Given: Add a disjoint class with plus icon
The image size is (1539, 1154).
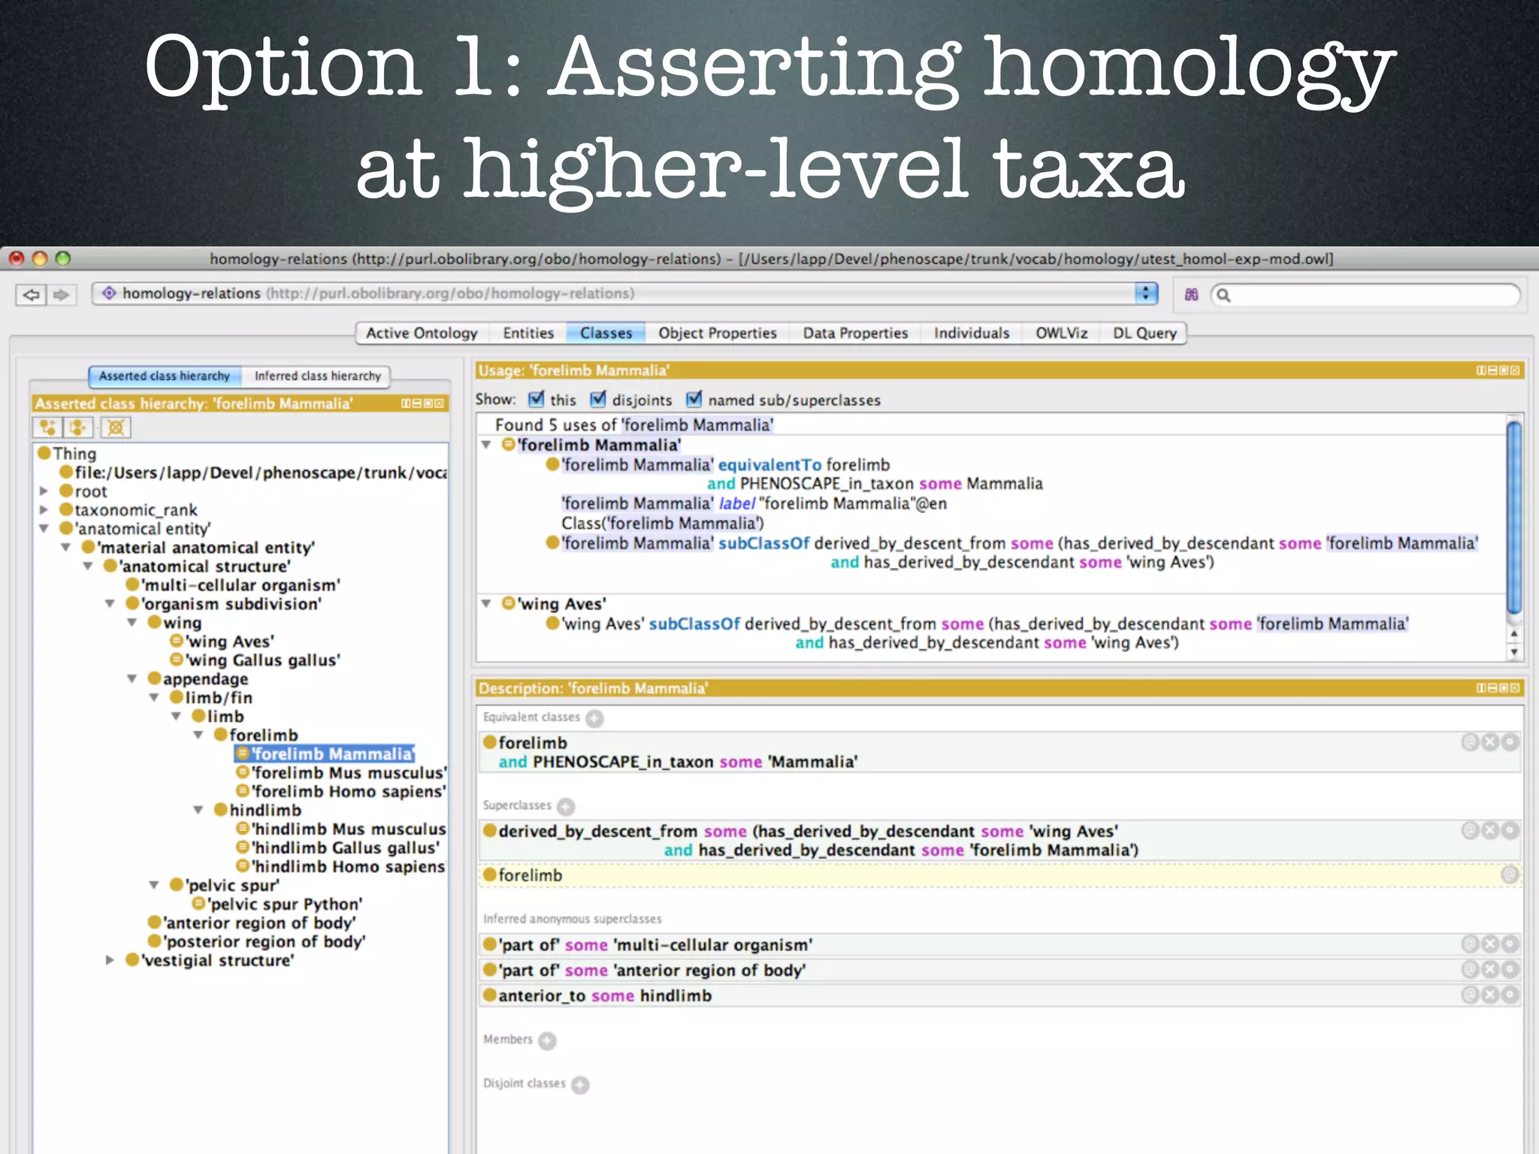Looking at the screenshot, I should click(580, 1084).
